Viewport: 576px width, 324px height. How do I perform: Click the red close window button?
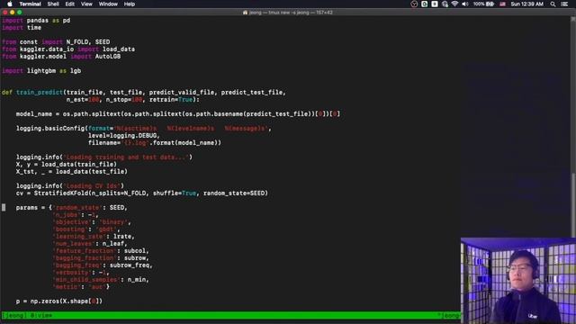click(5, 13)
